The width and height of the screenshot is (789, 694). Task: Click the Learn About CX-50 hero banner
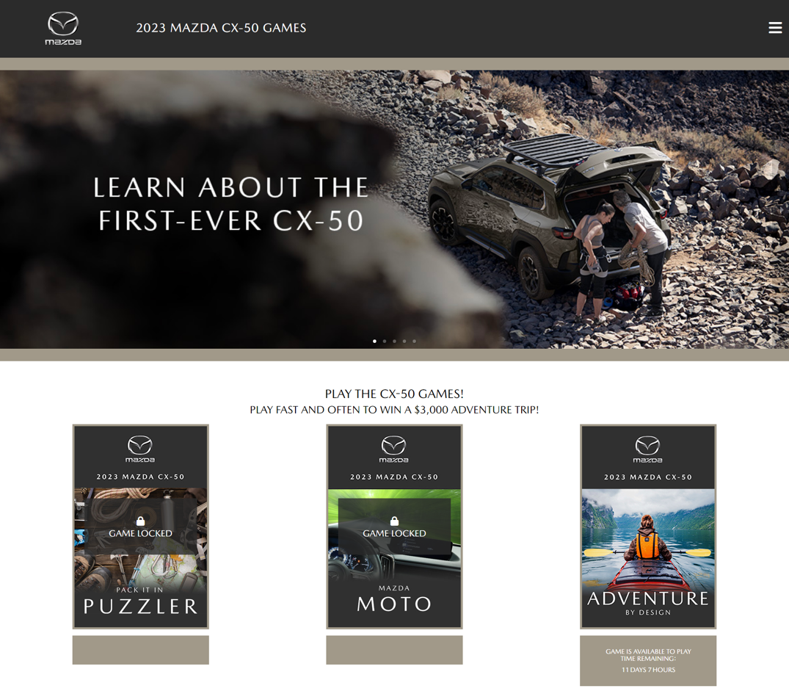point(395,209)
